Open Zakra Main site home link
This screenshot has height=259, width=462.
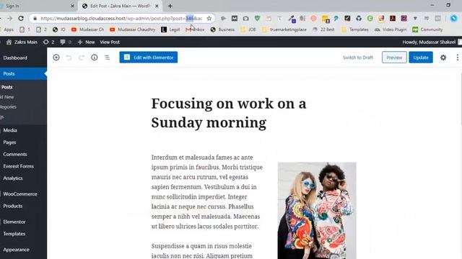click(x=22, y=42)
